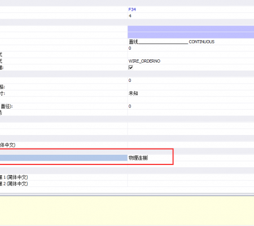Toggle the checked checkbox under WIRE_ORDERNO
The height and width of the screenshot is (226, 254).
pos(131,67)
